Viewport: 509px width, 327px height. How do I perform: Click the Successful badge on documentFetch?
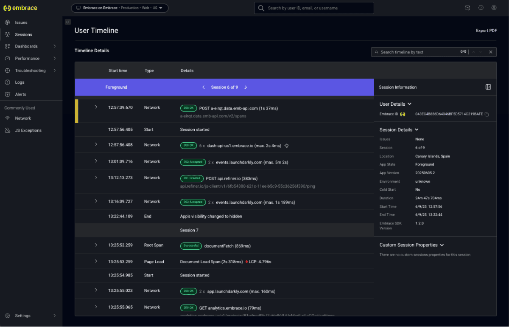click(x=191, y=245)
